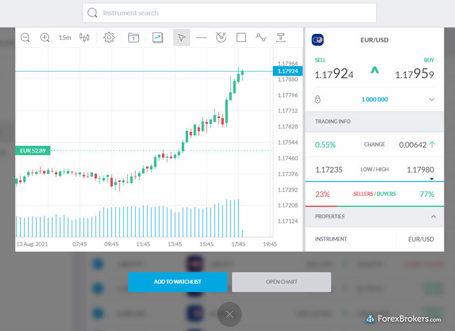Open the candlestick chart type selector
This screenshot has height=331, width=455.
[84, 38]
